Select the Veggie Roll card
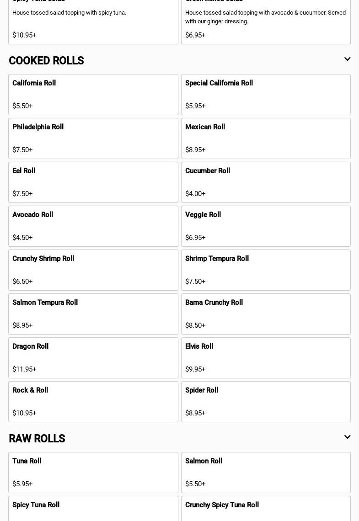 (266, 226)
